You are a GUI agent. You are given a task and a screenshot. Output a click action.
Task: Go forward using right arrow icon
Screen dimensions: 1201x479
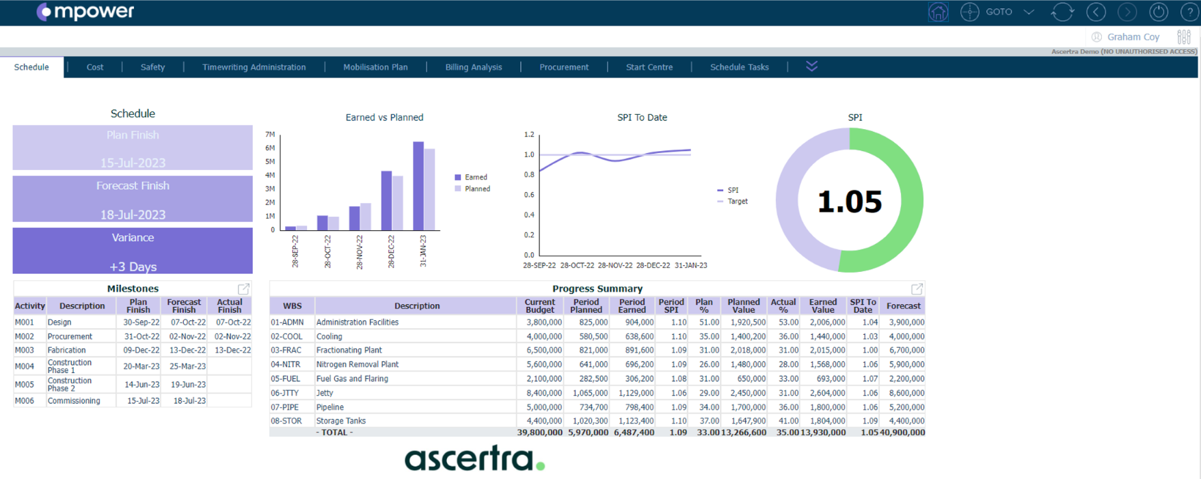(1127, 12)
